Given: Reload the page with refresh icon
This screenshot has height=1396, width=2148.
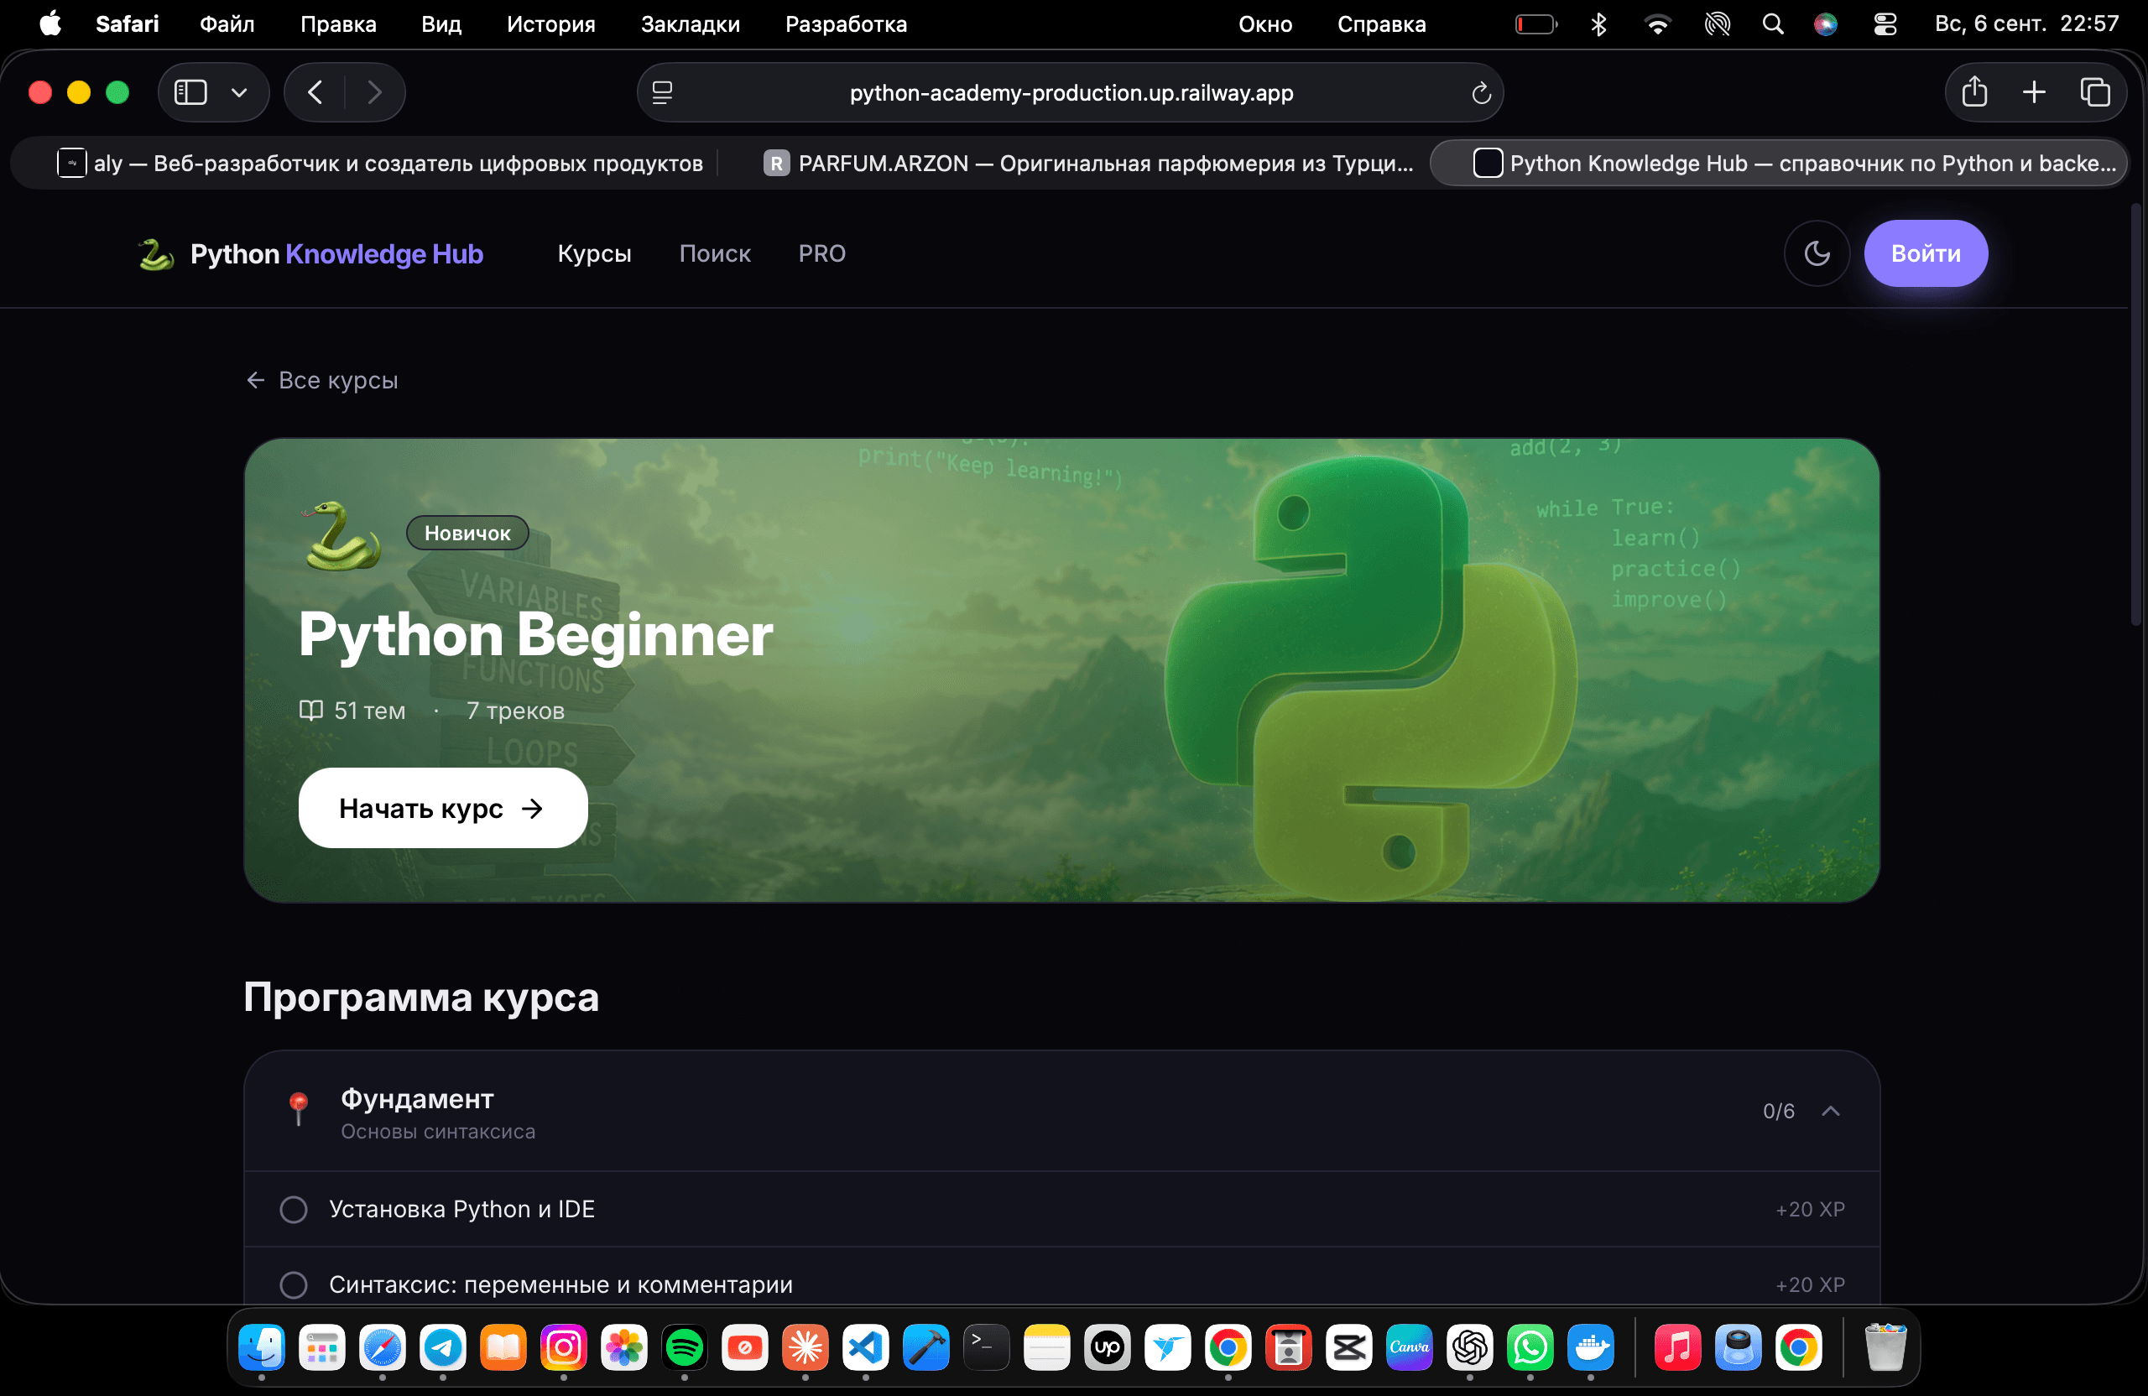Looking at the screenshot, I should [1481, 93].
